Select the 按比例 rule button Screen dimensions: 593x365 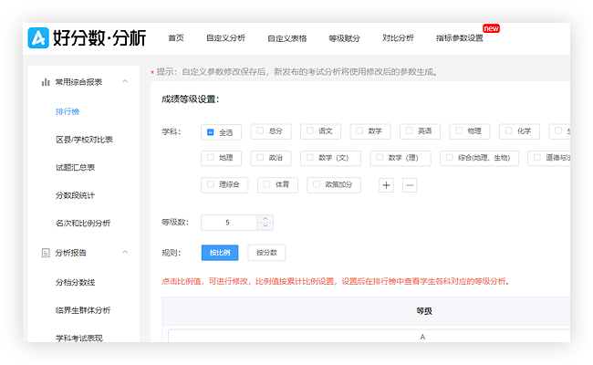click(x=219, y=253)
